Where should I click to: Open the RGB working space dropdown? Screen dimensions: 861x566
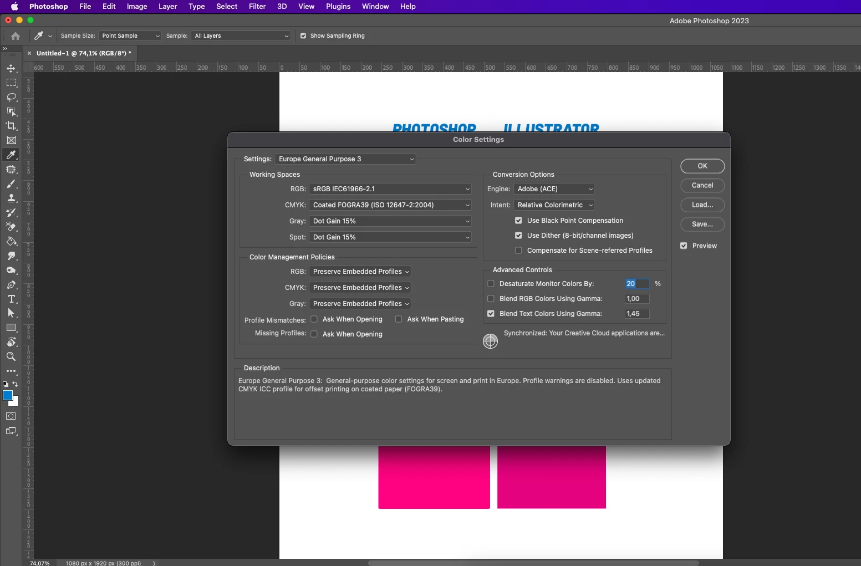point(390,189)
